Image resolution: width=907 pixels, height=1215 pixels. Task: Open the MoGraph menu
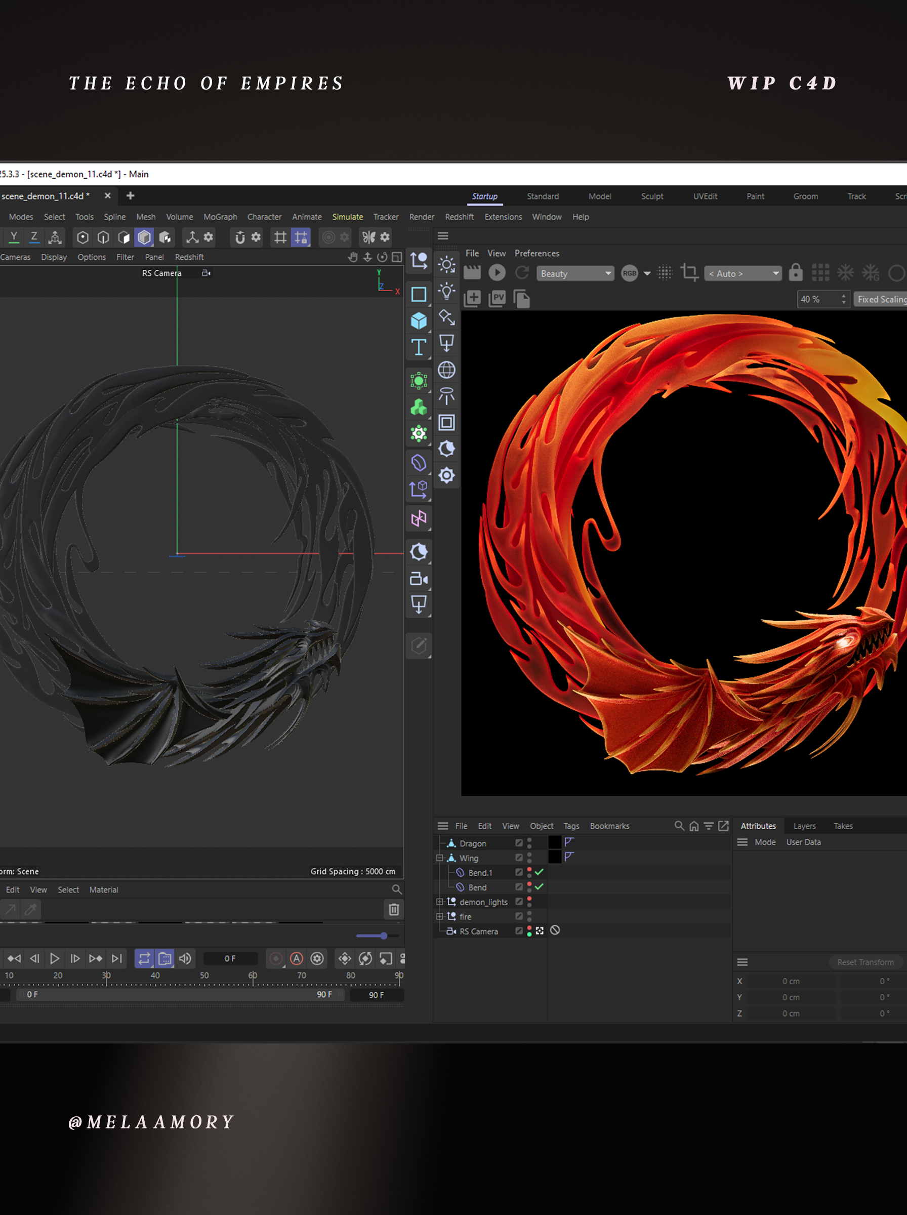pos(220,217)
